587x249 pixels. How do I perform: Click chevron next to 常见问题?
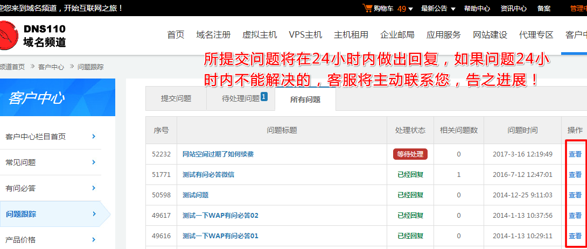click(x=94, y=162)
